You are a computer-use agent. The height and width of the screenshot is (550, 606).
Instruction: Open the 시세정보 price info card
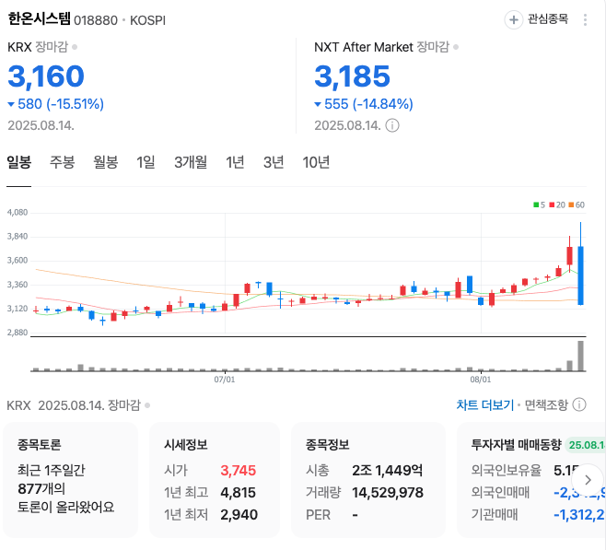tap(215, 480)
